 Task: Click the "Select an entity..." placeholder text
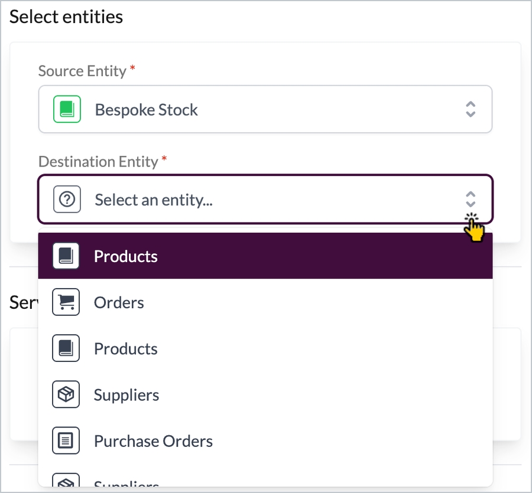tap(154, 200)
